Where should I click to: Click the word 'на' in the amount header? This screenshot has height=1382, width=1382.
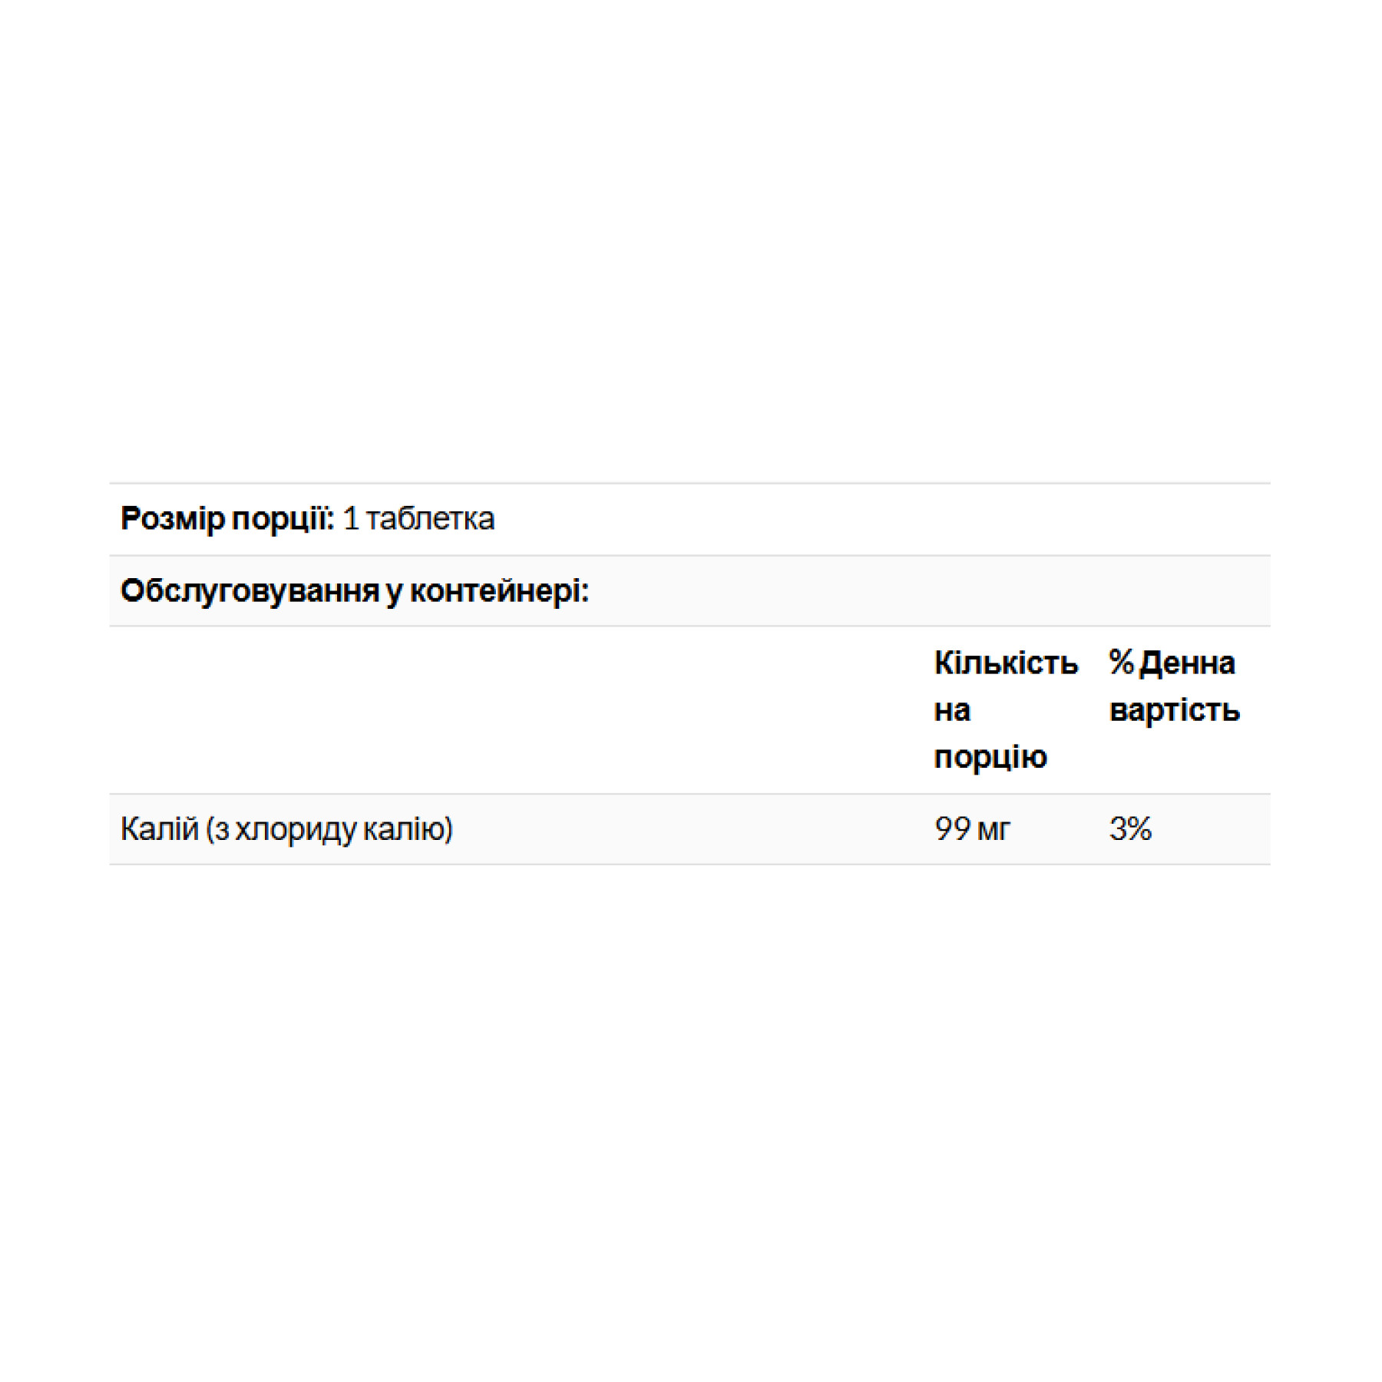coord(952,710)
